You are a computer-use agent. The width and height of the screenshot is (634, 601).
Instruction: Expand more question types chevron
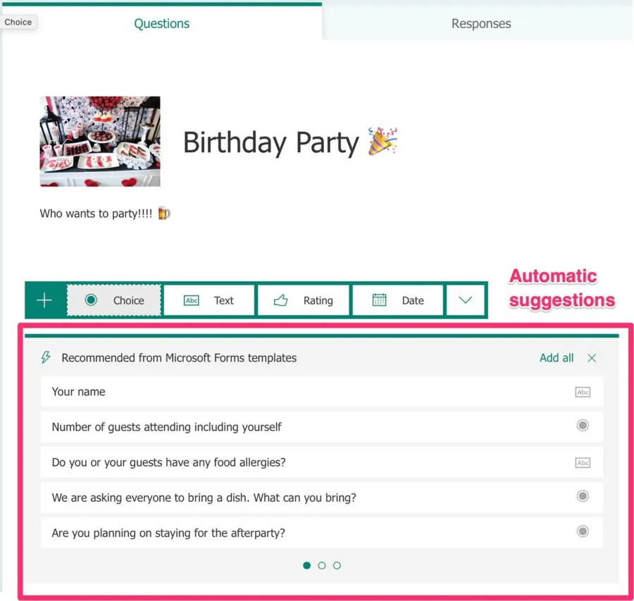coord(465,300)
